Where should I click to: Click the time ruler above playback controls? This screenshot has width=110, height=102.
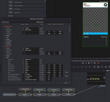pos(91,58)
